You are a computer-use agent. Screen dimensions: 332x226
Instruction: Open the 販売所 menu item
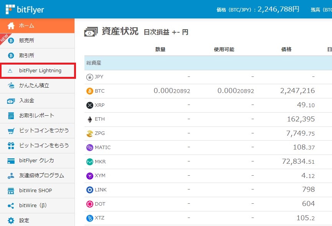coord(37,40)
